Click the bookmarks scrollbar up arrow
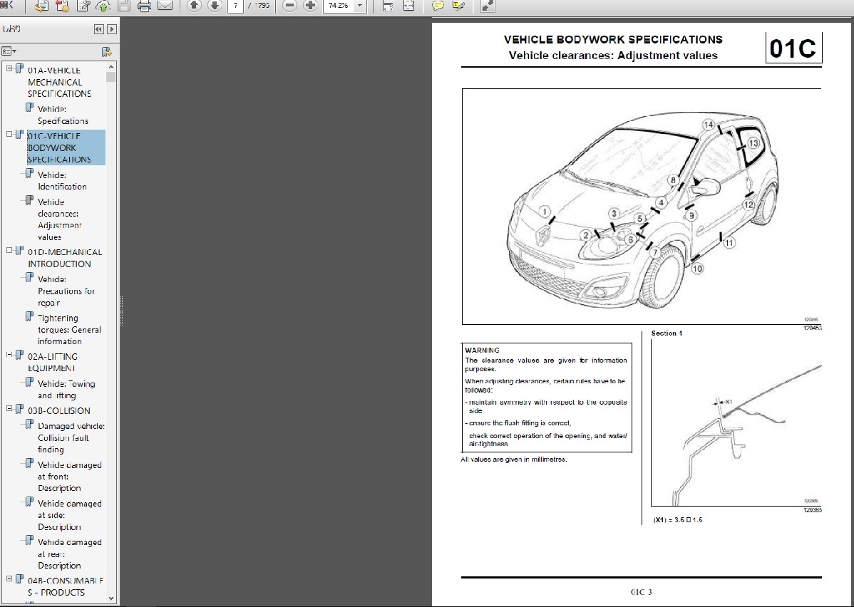Screen dimensions: 854x607 pos(111,66)
